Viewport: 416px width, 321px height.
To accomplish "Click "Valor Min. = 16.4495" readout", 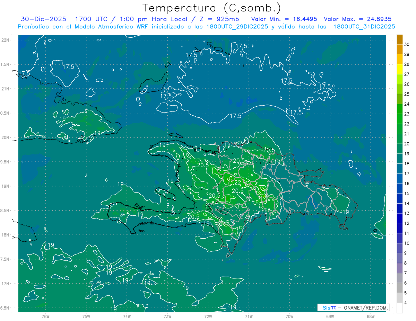I will point(284,19).
